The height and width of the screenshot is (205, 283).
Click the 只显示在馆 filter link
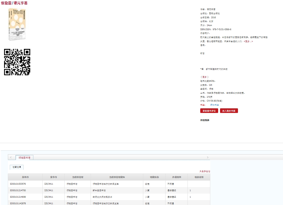205,171
